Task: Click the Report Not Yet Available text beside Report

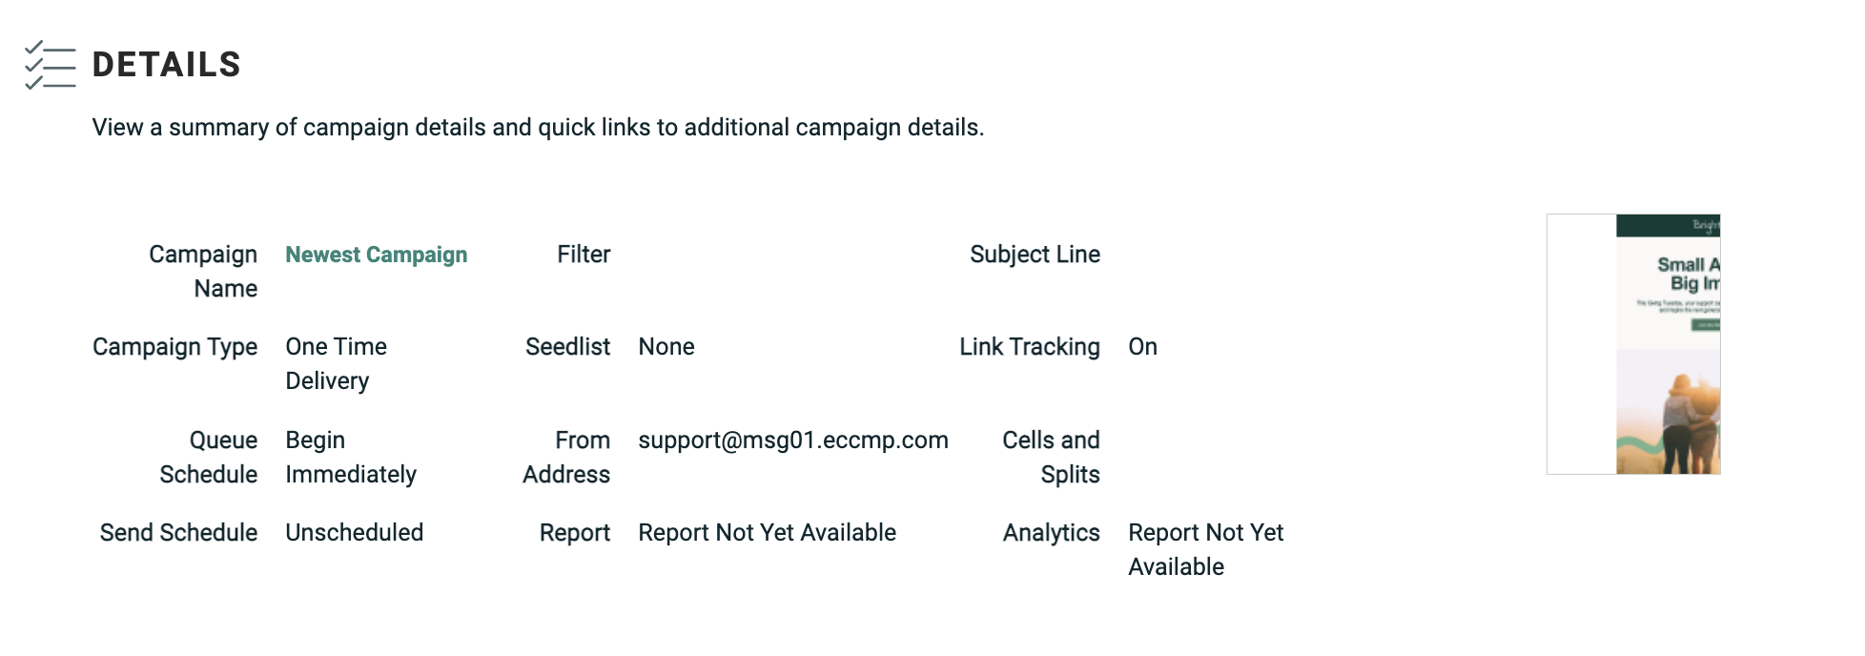Action: (767, 533)
